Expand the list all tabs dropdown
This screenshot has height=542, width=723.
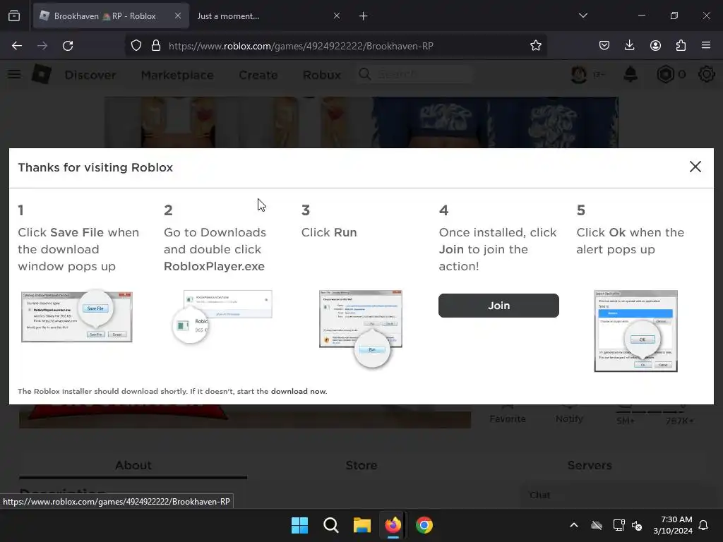click(582, 16)
